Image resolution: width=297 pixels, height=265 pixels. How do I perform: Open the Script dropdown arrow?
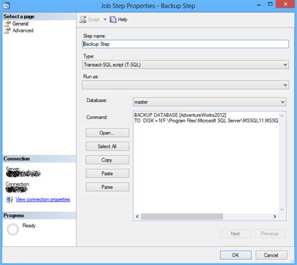click(105, 19)
